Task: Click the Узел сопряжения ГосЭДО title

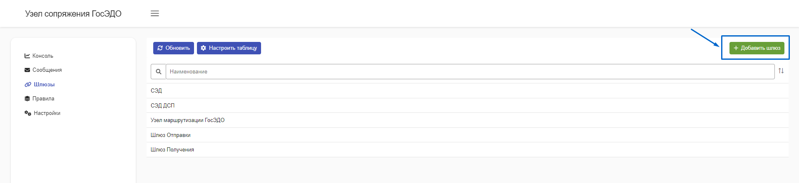Action: [x=73, y=14]
